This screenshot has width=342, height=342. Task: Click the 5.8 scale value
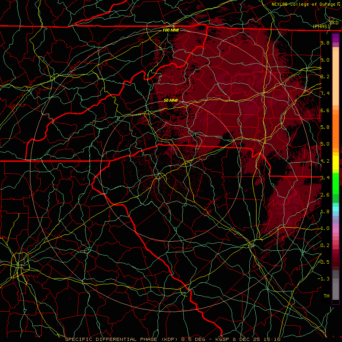pos(325,127)
